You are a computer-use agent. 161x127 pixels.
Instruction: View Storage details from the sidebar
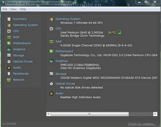click(x=19, y=55)
